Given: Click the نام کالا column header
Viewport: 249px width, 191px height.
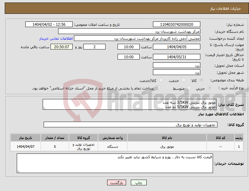Looking at the screenshot, I should coord(167,138).
